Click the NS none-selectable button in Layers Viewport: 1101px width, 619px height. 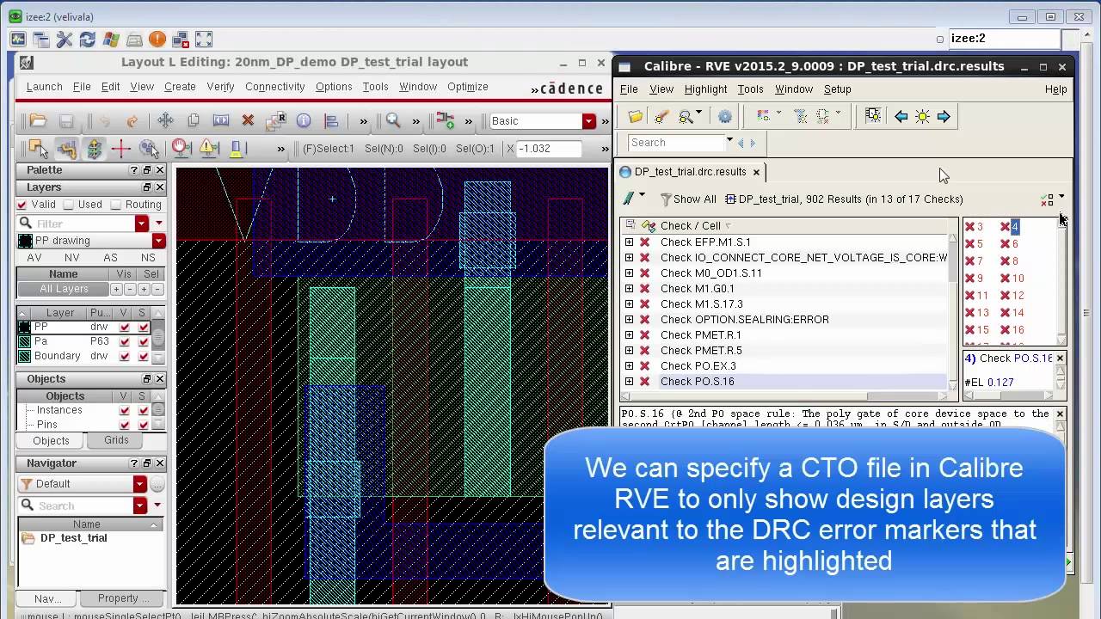pyautogui.click(x=148, y=258)
